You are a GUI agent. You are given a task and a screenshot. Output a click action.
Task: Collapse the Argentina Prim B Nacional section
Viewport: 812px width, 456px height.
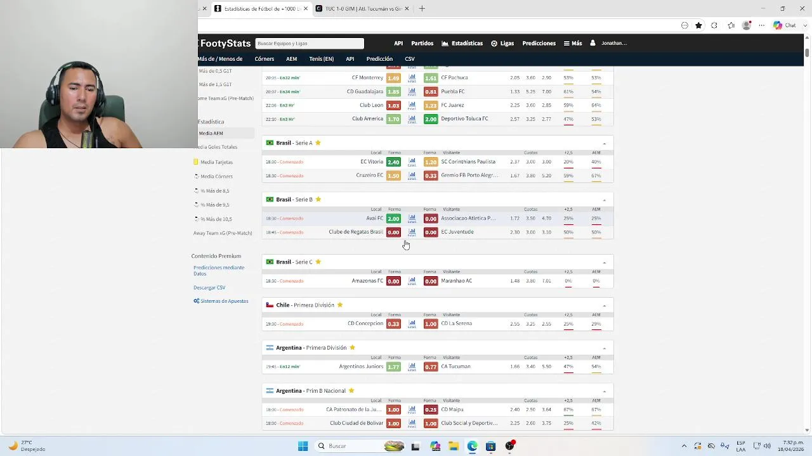604,391
